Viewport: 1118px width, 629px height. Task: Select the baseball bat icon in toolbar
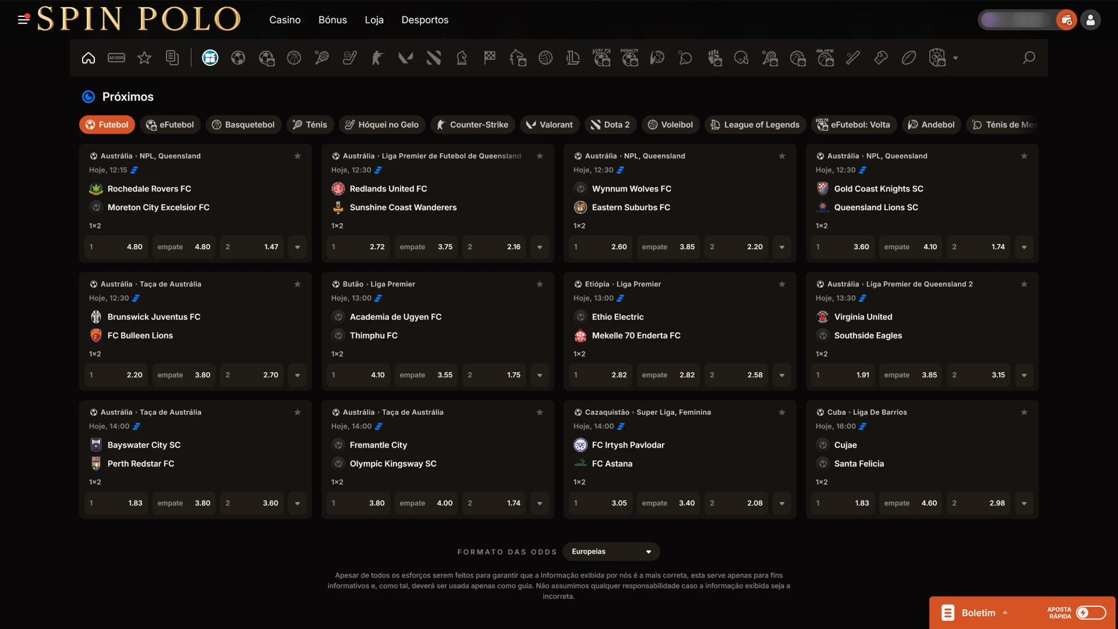coord(853,58)
